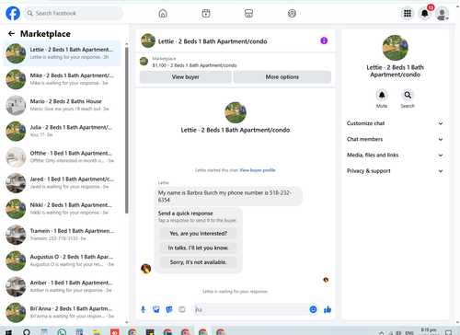The height and width of the screenshot is (335, 460).
Task: Choose a sticker icon in composer
Action: (169, 309)
